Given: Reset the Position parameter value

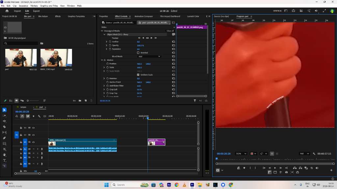Looking at the screenshot, I should [173, 64].
